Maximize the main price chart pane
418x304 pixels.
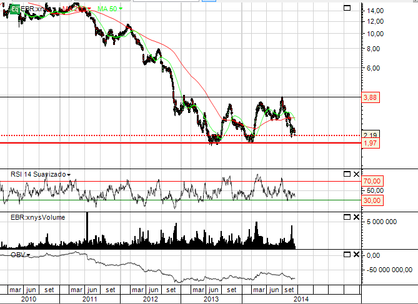click(x=347, y=7)
